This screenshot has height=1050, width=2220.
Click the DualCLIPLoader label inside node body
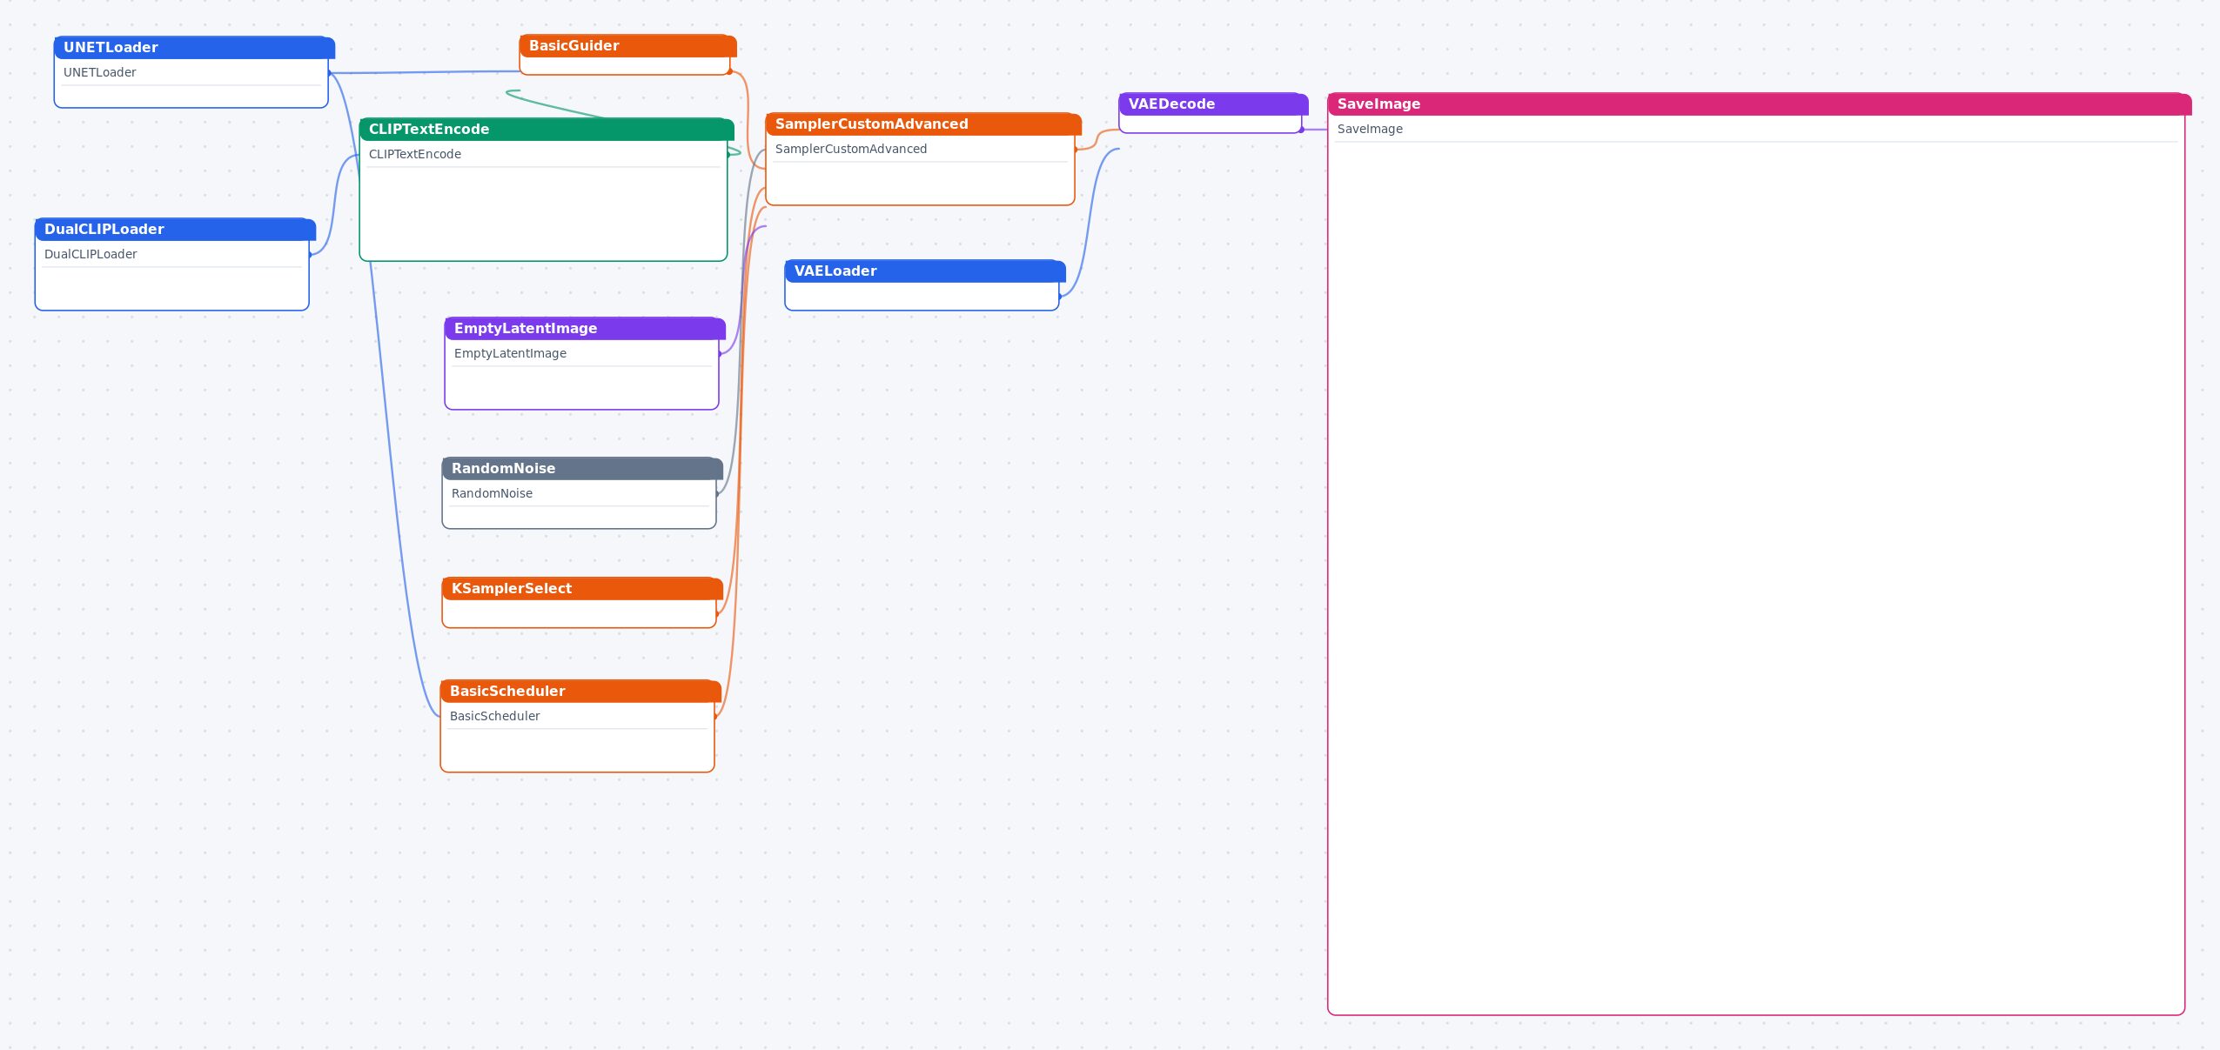click(x=91, y=254)
